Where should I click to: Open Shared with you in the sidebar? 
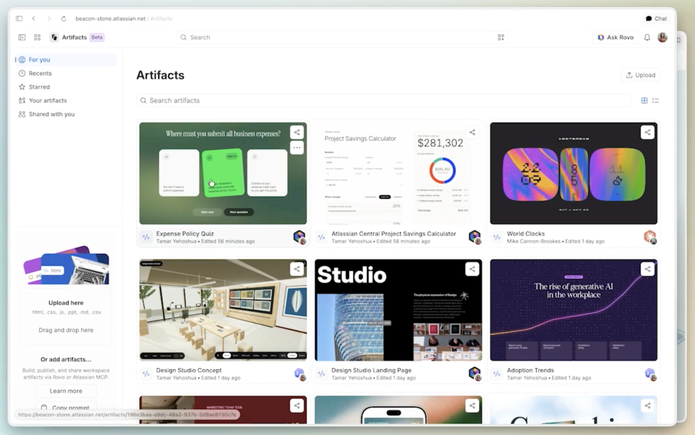tap(66, 114)
